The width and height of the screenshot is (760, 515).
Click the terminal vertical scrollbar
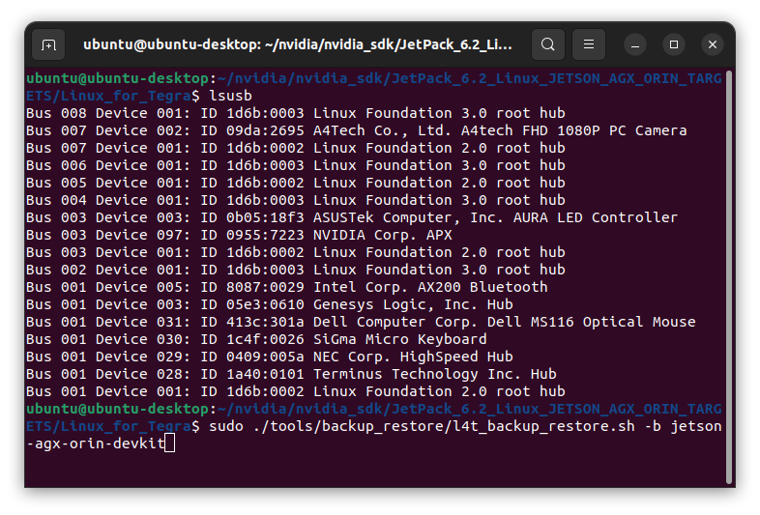[728, 277]
